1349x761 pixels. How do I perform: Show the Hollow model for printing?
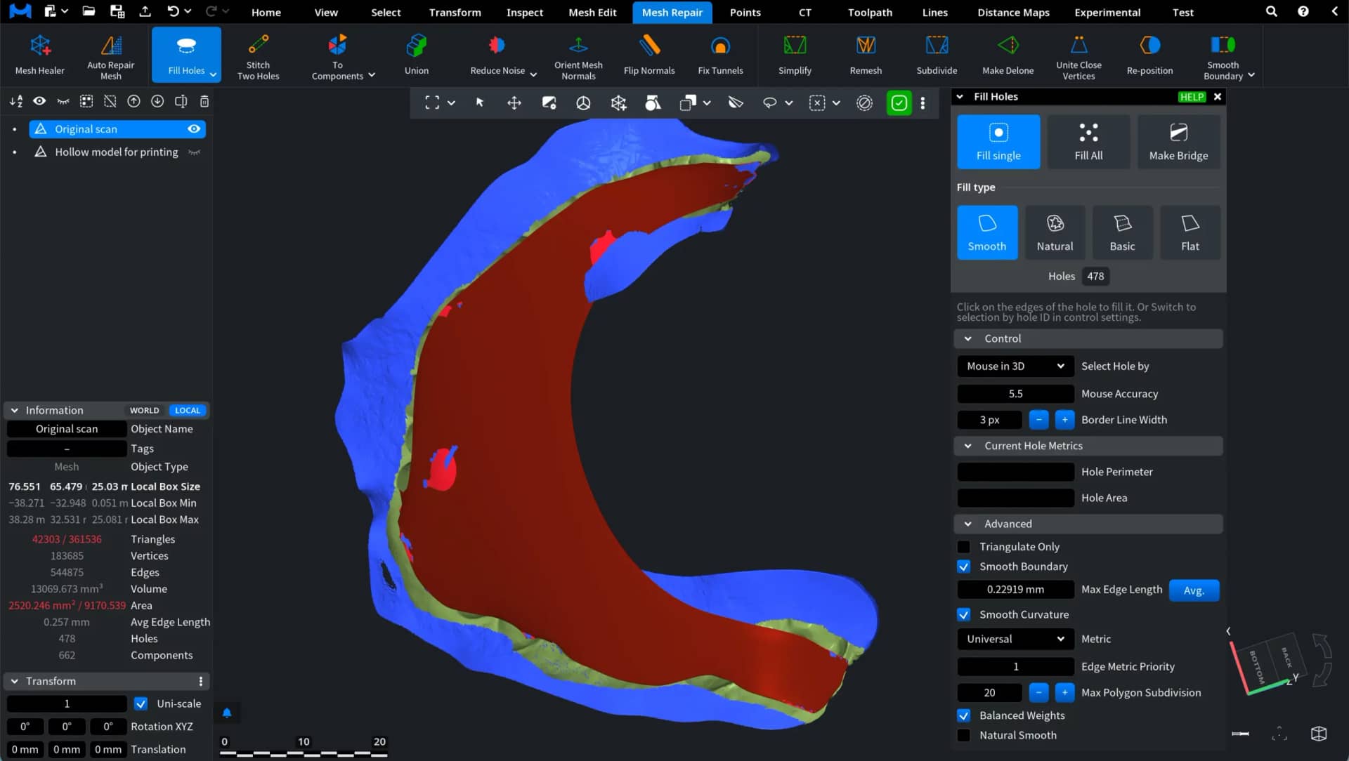[194, 152]
